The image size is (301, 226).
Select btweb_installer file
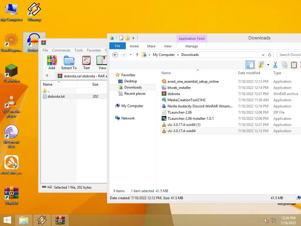pyautogui.click(x=179, y=88)
